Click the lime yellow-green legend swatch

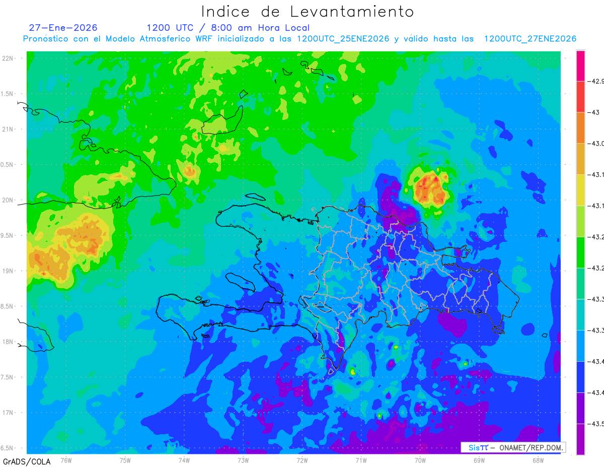tap(580, 221)
